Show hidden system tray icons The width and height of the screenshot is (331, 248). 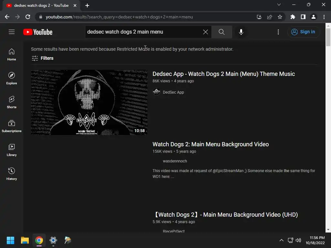[282, 240]
